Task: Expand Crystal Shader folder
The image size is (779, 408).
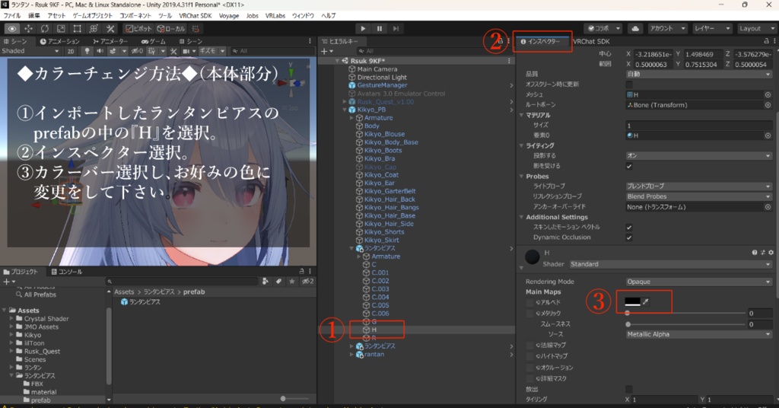Action: [11, 318]
